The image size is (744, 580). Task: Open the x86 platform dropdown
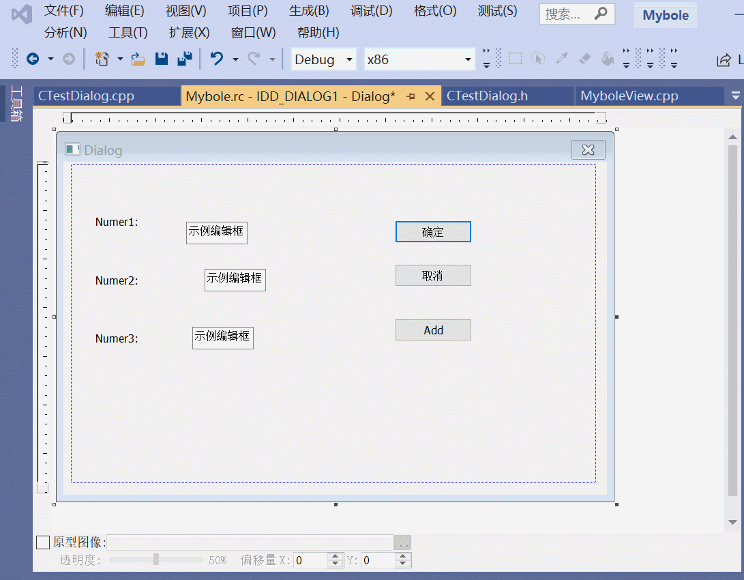(x=419, y=59)
